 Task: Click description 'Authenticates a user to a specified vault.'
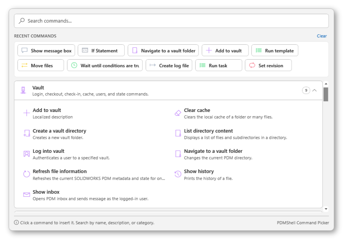[71, 158]
